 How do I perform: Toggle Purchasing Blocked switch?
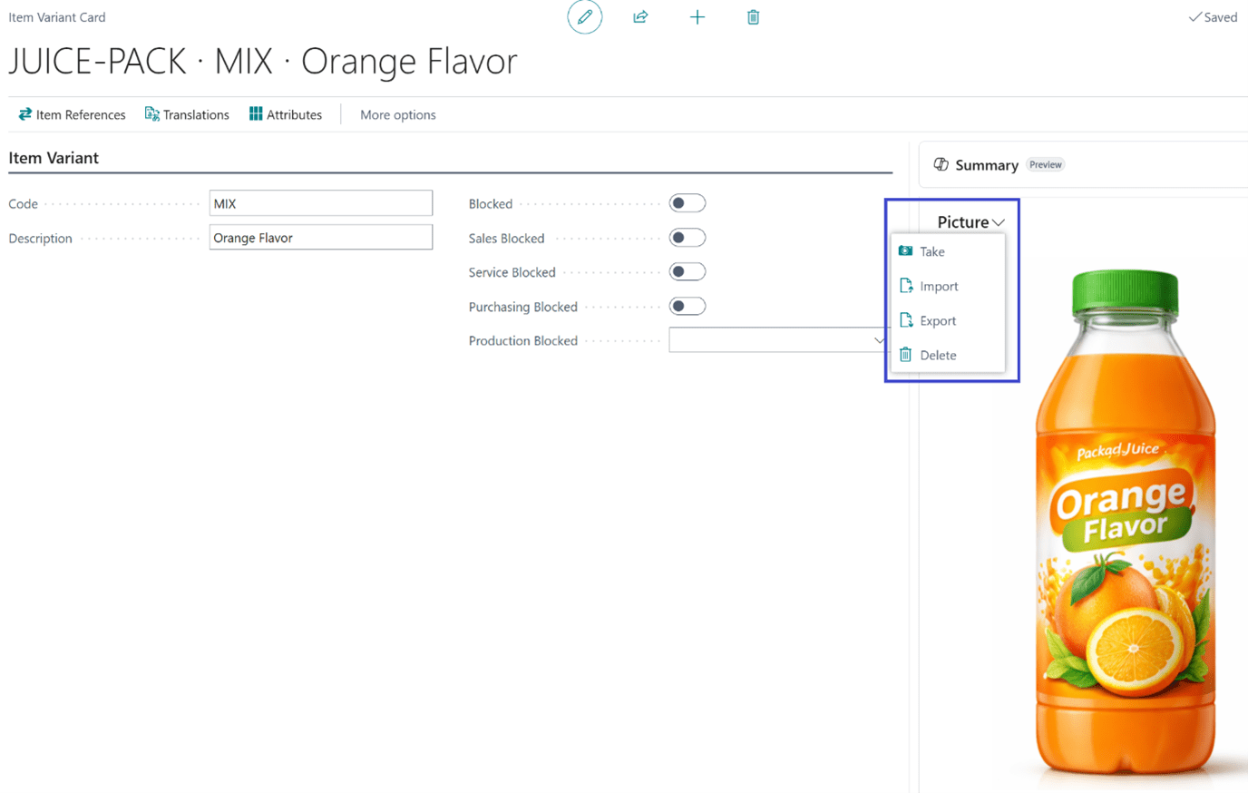(x=687, y=307)
